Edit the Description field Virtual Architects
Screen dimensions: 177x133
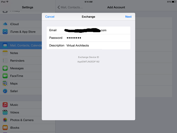click(x=88, y=46)
